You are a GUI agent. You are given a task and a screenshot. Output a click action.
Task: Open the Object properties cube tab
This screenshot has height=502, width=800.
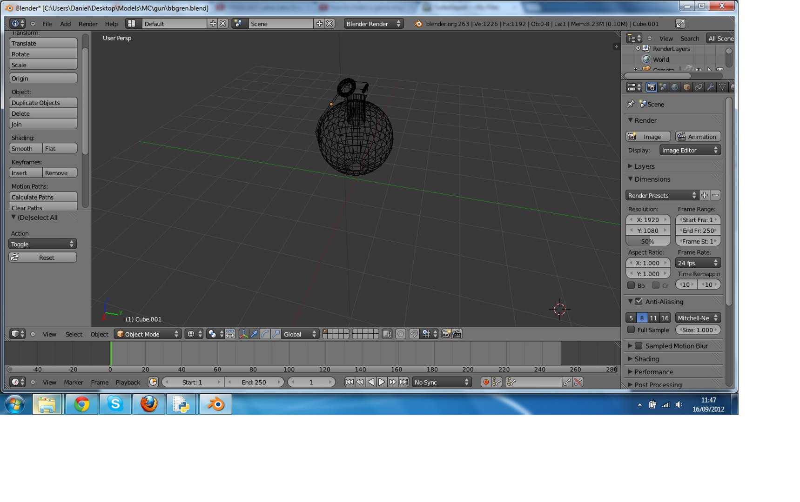686,87
